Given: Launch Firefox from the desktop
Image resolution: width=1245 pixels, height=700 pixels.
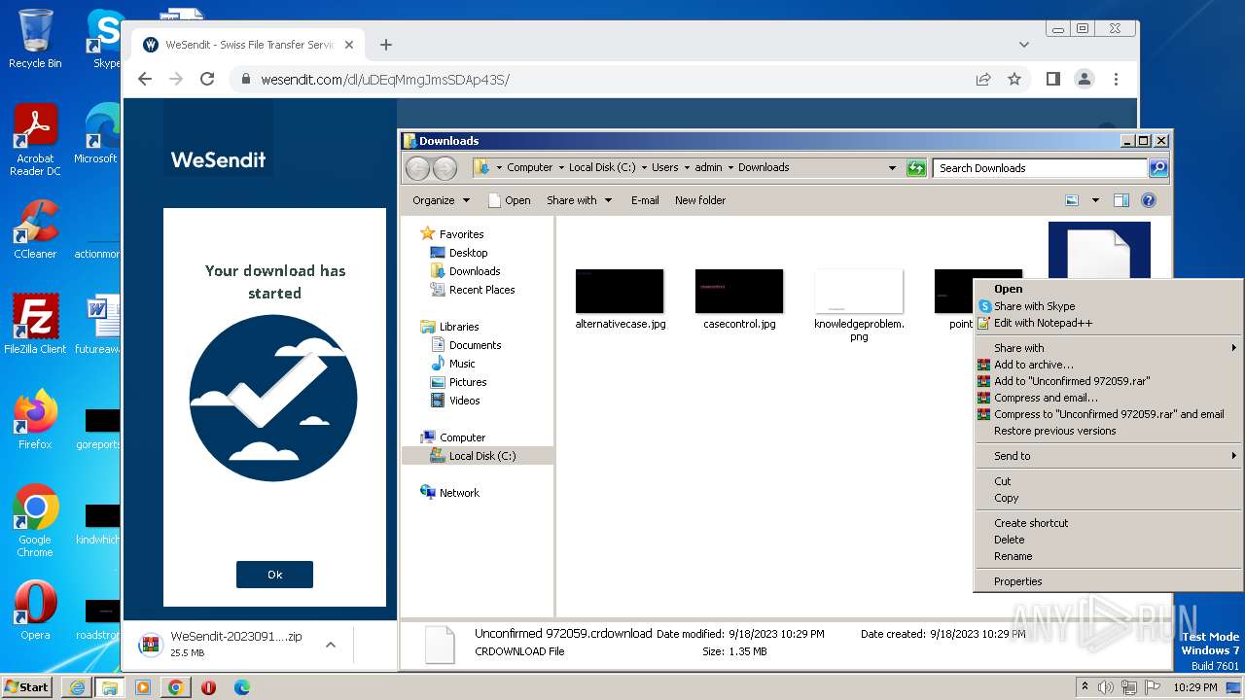Looking at the screenshot, I should pyautogui.click(x=35, y=420).
